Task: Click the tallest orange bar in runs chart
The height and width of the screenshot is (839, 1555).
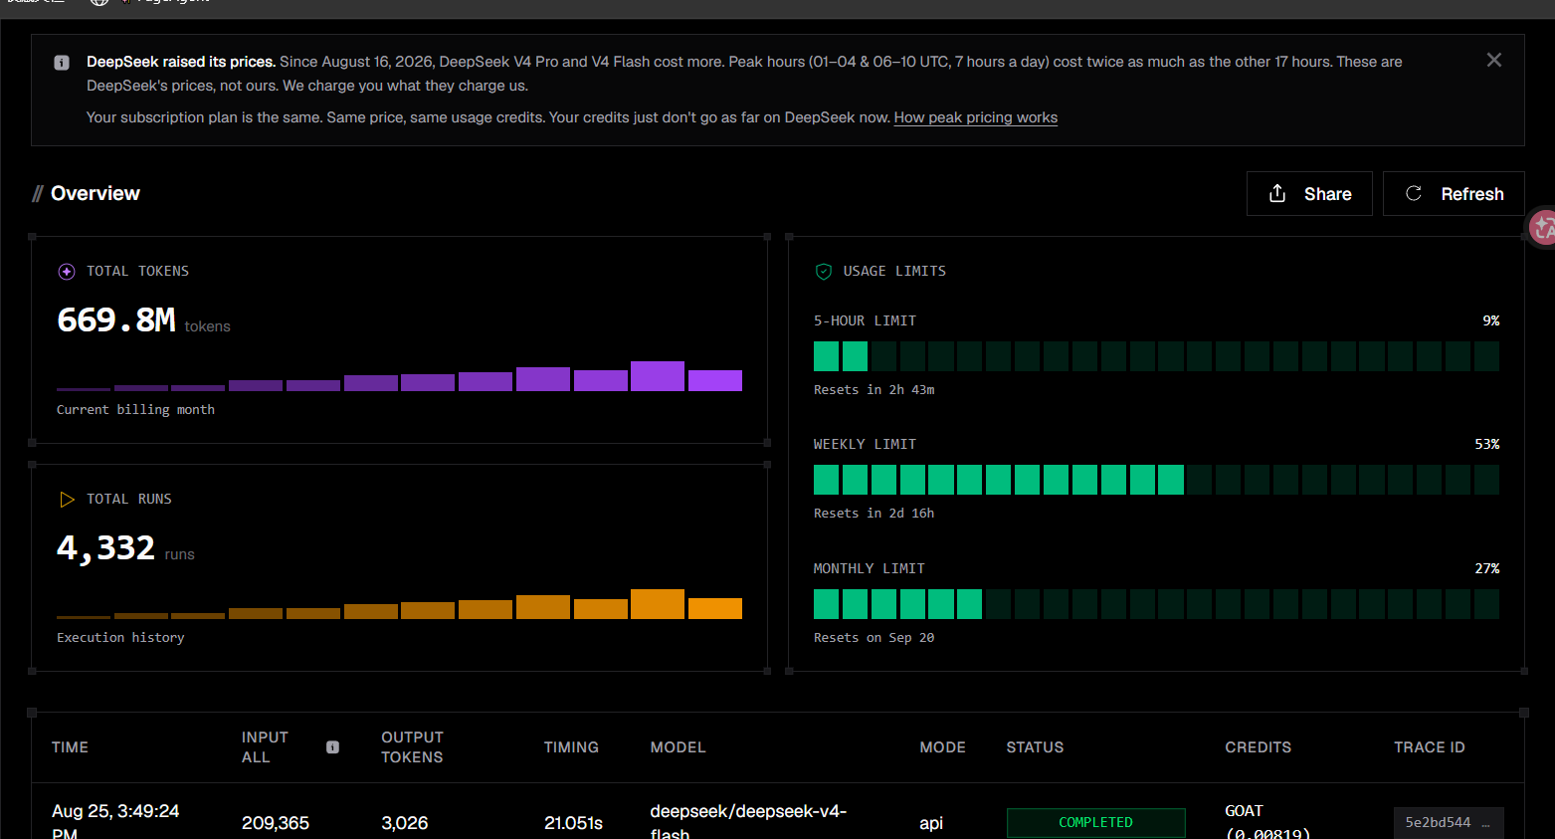Action: coord(658,604)
